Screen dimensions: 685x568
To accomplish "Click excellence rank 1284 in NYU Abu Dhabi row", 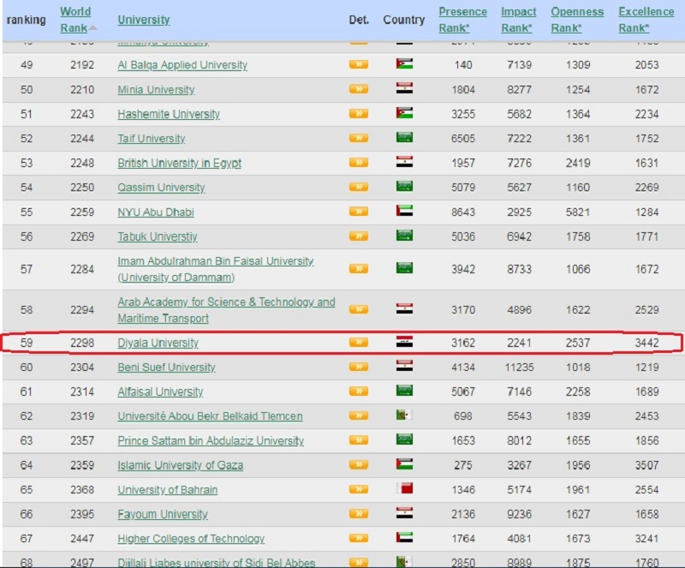I will [x=646, y=212].
